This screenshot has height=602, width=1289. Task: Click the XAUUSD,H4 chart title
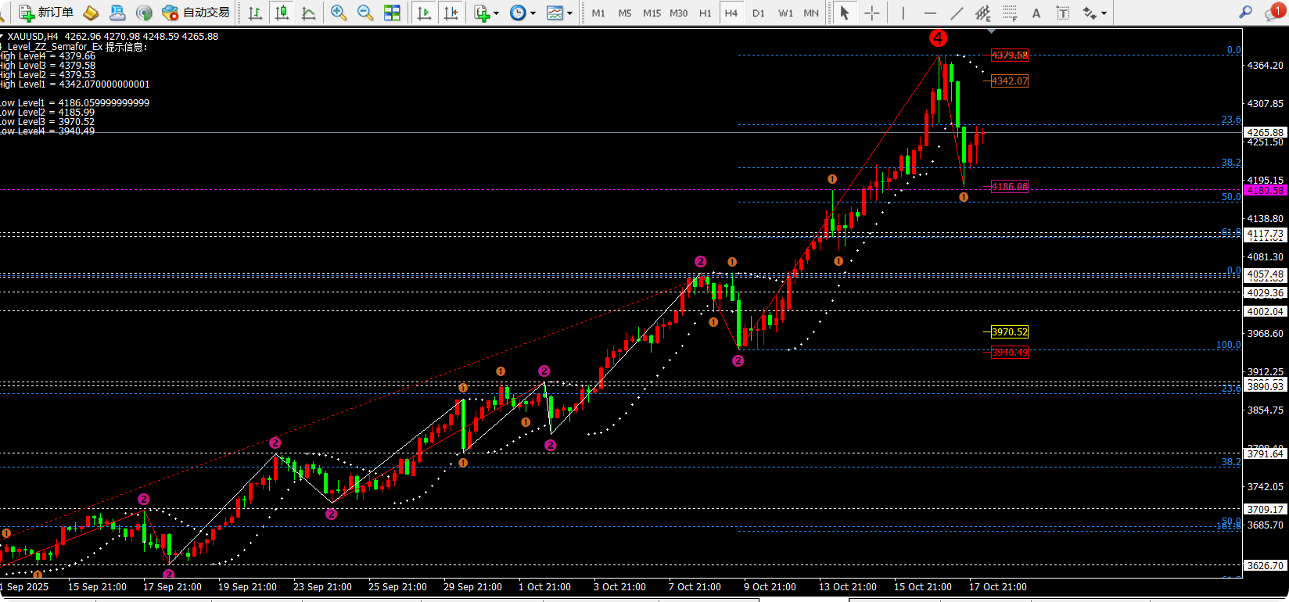point(33,37)
